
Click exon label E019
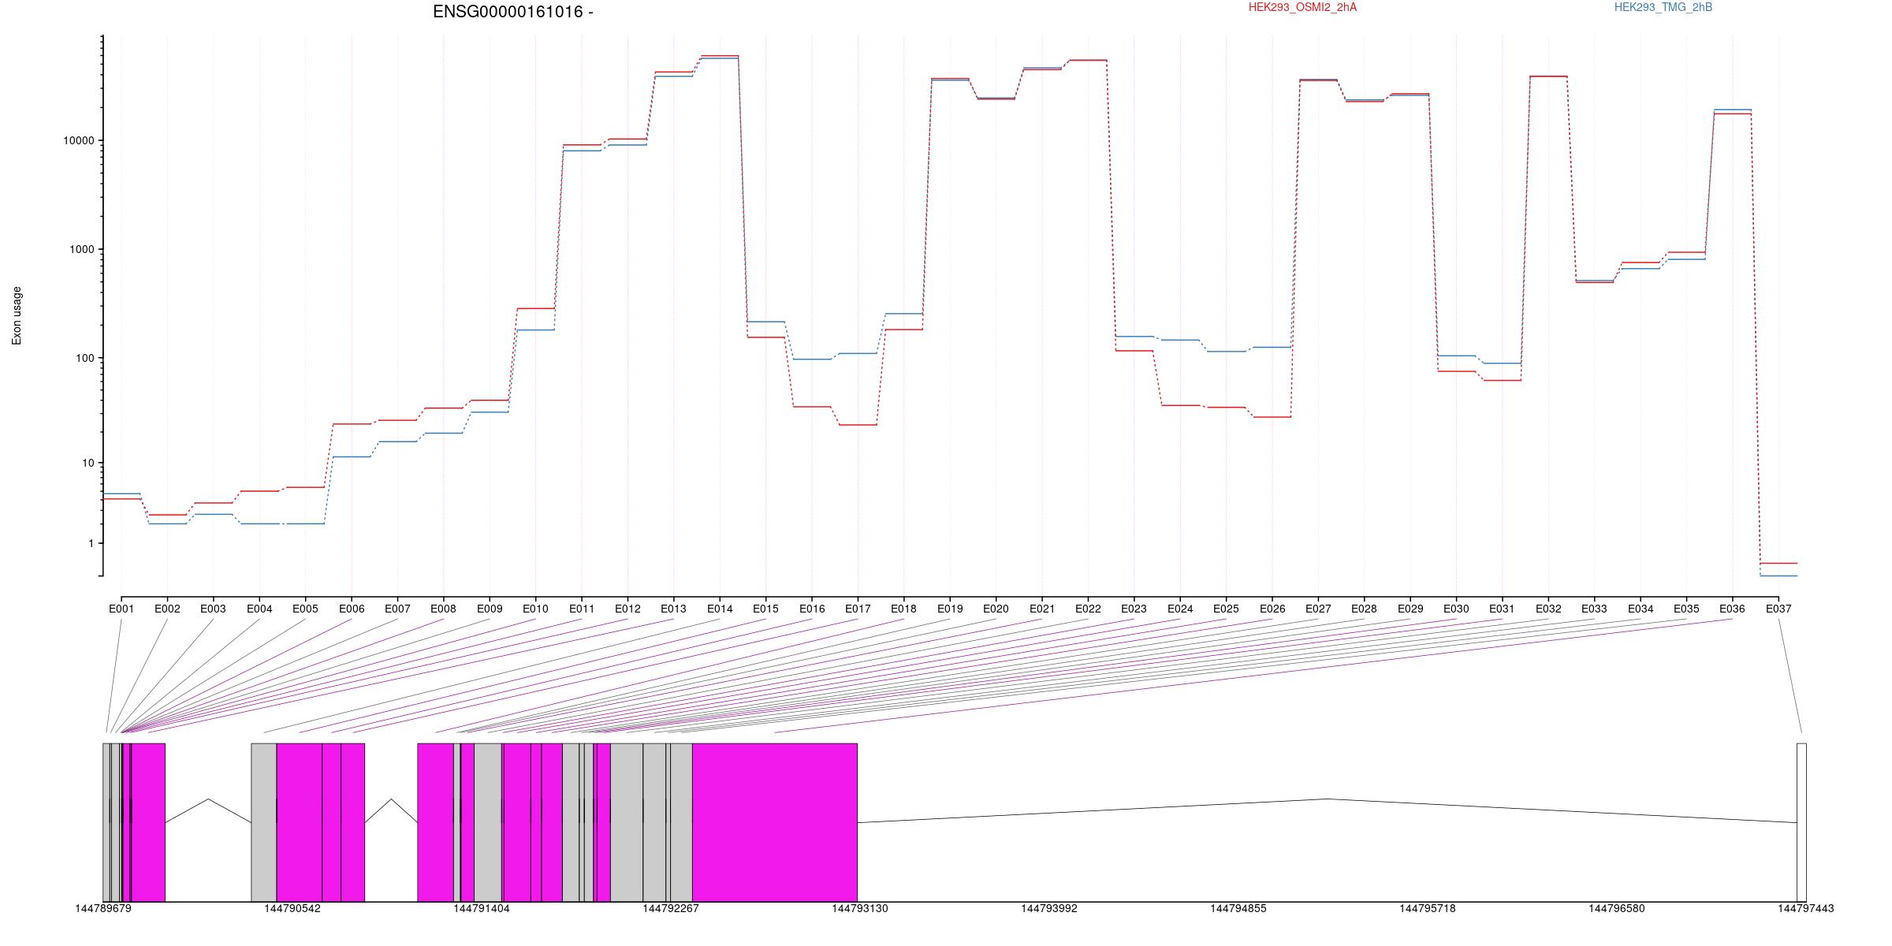click(950, 609)
